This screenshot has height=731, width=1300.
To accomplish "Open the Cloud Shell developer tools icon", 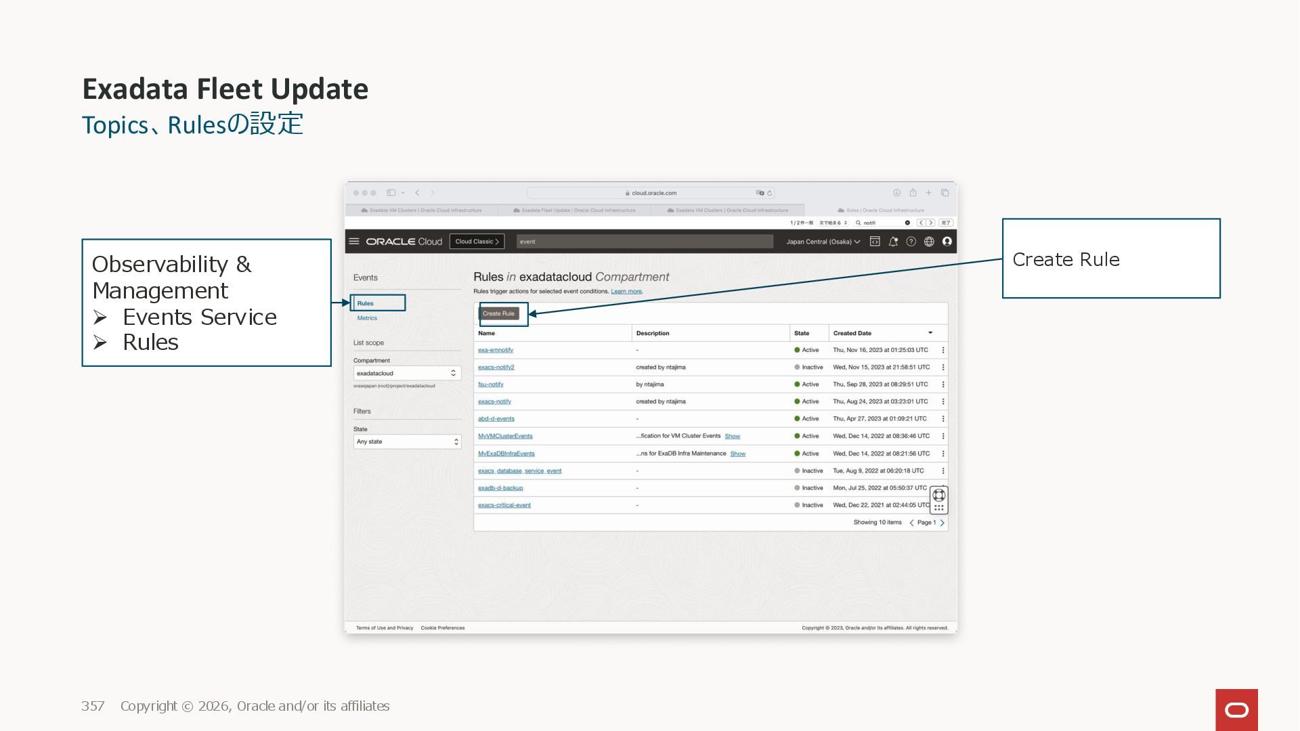I will (875, 242).
